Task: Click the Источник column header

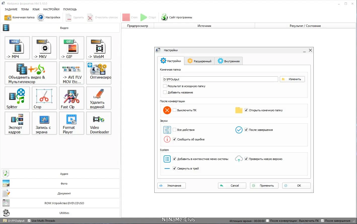Action: pyautogui.click(x=204, y=26)
